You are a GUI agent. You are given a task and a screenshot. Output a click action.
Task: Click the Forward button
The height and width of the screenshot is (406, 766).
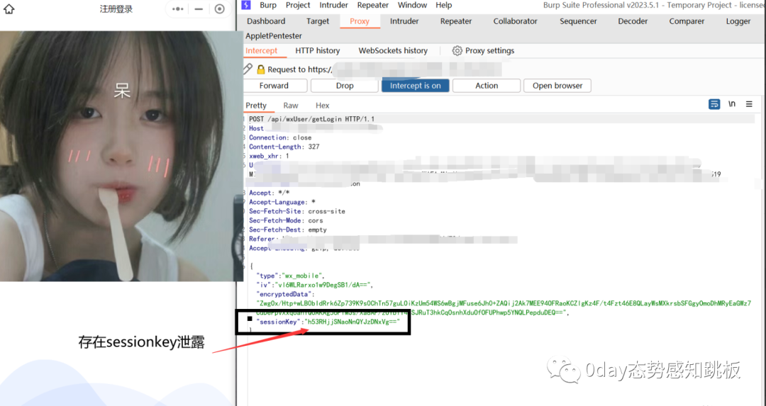tap(274, 86)
